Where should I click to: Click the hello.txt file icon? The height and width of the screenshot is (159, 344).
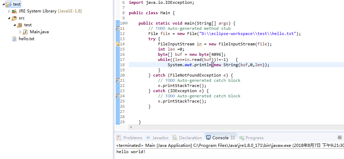click(x=15, y=39)
